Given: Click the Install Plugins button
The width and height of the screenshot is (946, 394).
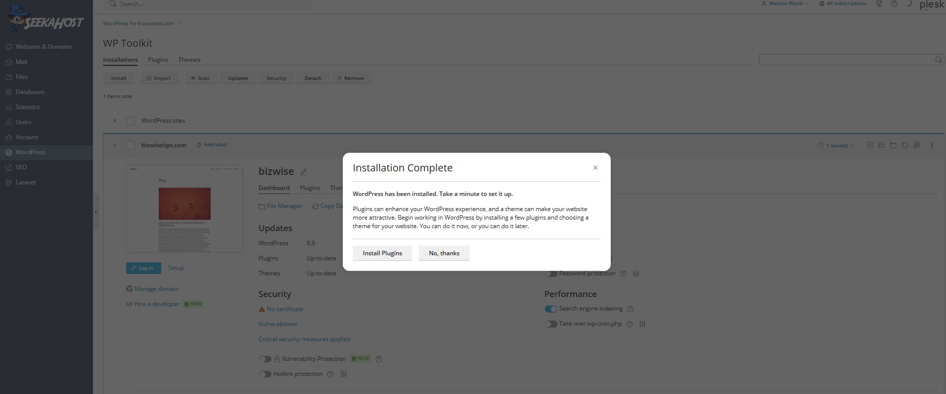Looking at the screenshot, I should tap(383, 253).
